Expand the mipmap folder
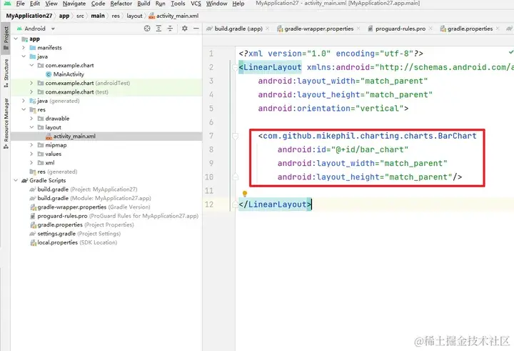The image size is (514, 351). coord(31,145)
